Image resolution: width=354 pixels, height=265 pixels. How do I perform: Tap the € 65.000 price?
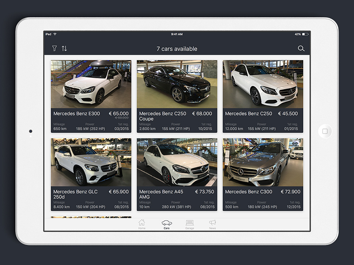[x=119, y=114]
